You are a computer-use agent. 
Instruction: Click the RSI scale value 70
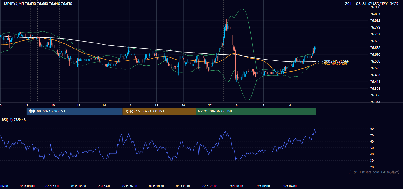(372, 135)
